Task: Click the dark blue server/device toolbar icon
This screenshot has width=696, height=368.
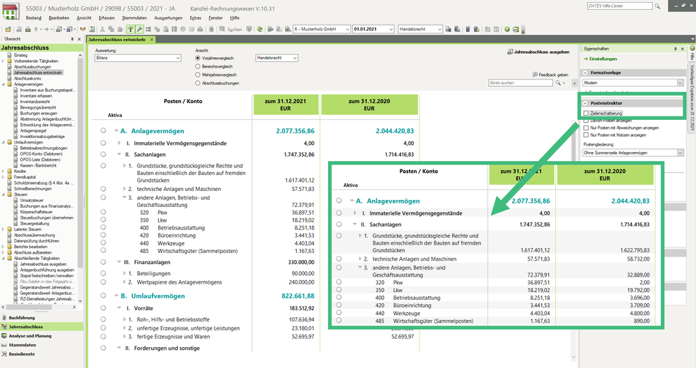Action: (467, 29)
